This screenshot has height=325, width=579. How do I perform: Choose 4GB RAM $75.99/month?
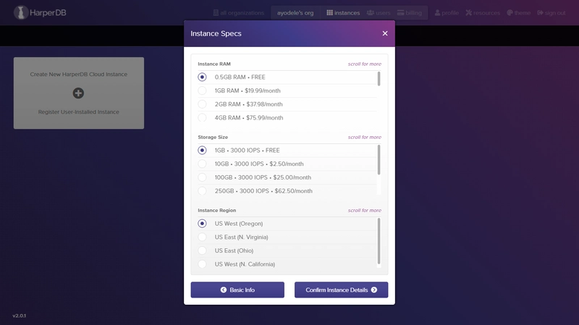287,118
